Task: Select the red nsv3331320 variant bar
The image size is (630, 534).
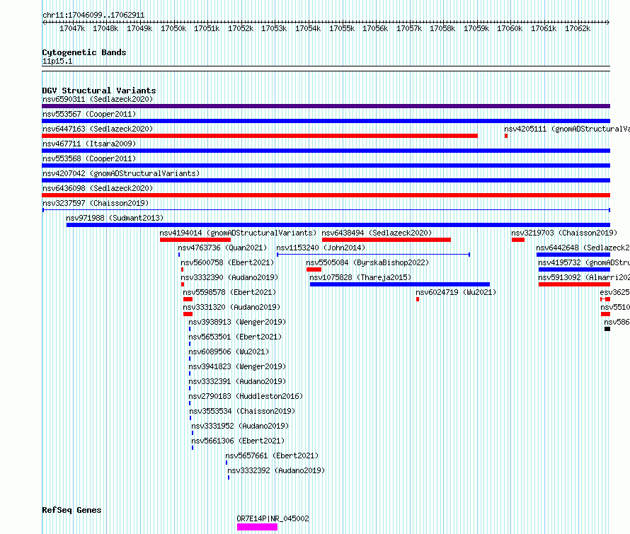Action: click(188, 314)
